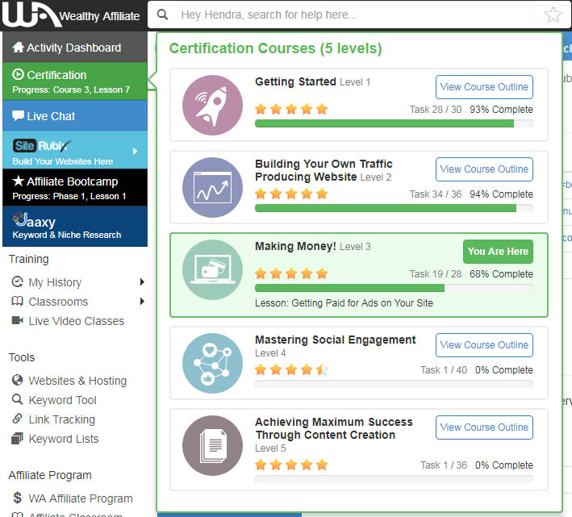
Task: Click the play-circle icon beside Certification
Action: point(18,74)
